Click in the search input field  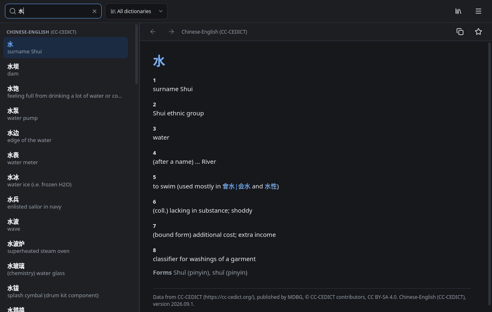point(53,11)
